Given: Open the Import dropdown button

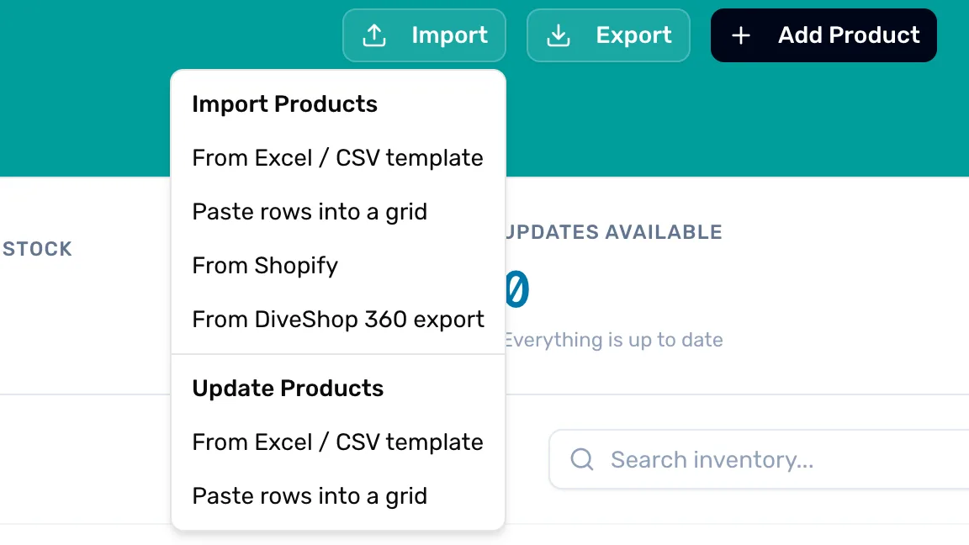Looking at the screenshot, I should coord(424,35).
